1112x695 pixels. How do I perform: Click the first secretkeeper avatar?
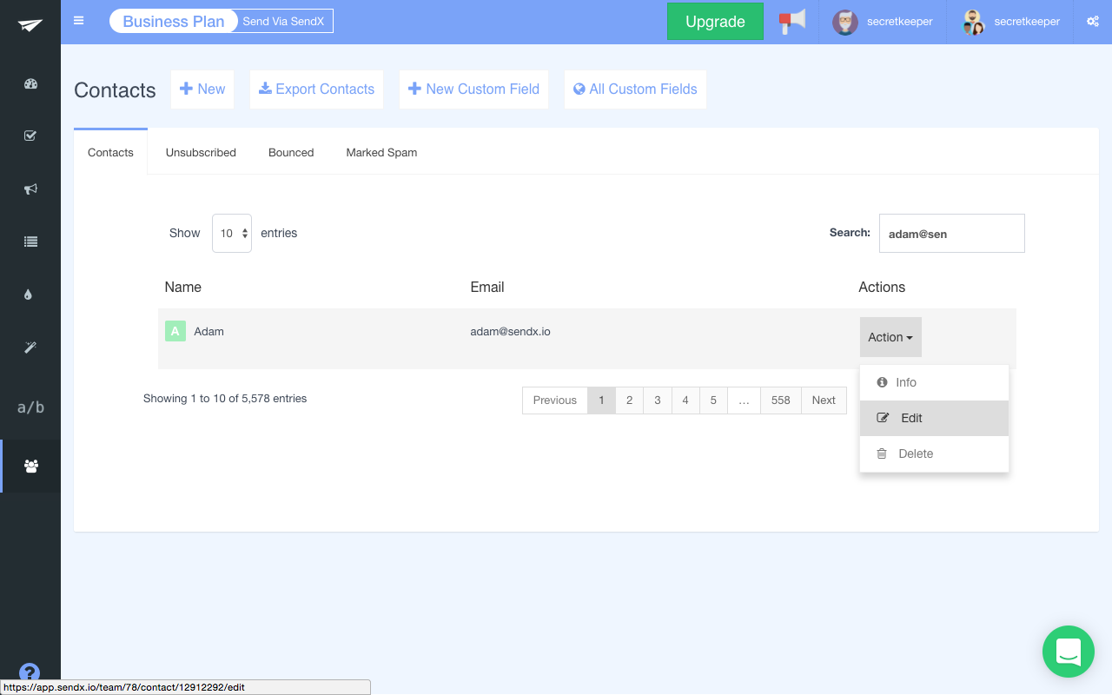[845, 22]
